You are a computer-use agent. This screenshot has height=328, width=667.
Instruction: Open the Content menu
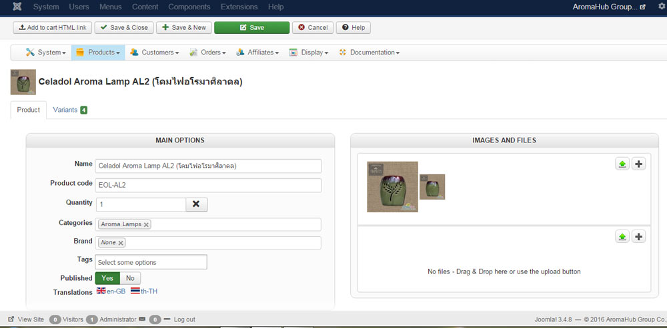145,7
